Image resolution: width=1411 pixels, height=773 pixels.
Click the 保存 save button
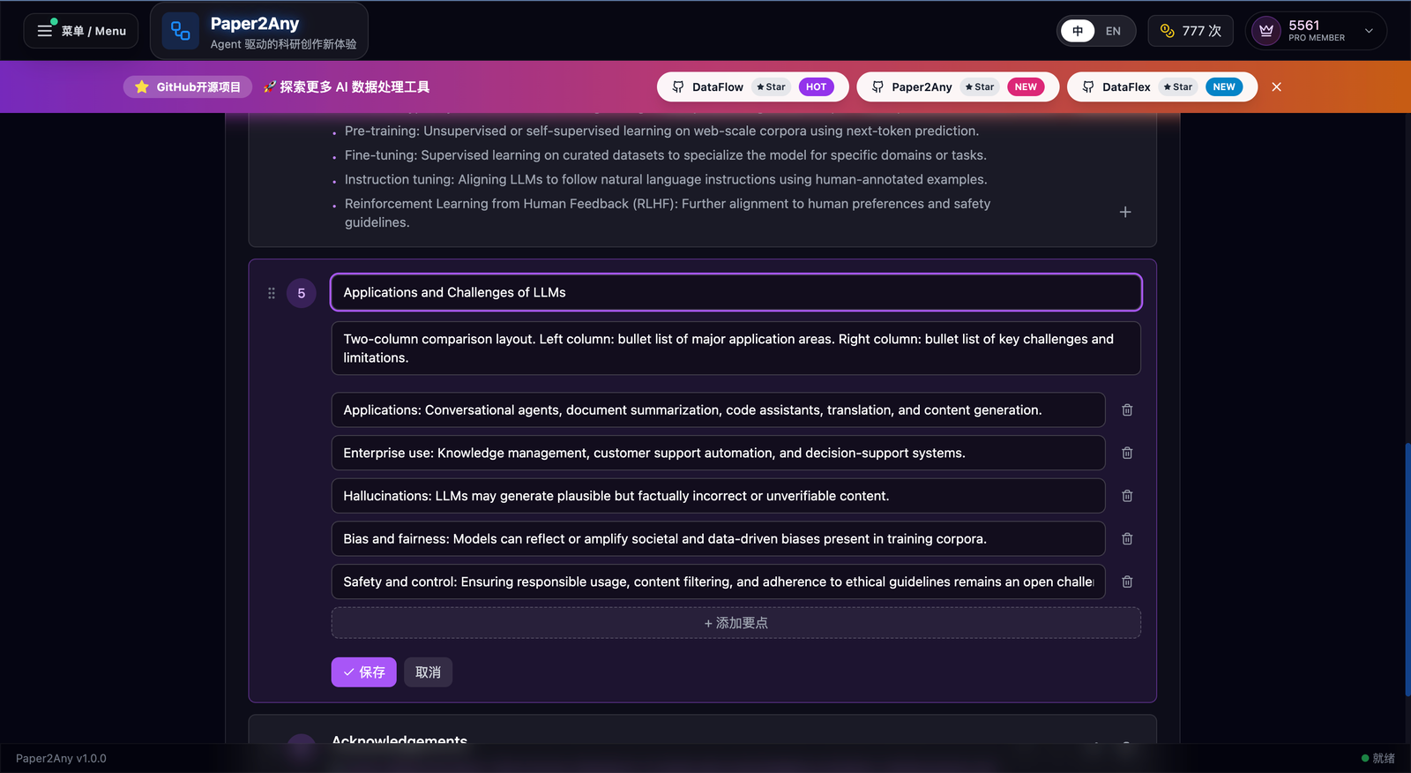point(363,672)
